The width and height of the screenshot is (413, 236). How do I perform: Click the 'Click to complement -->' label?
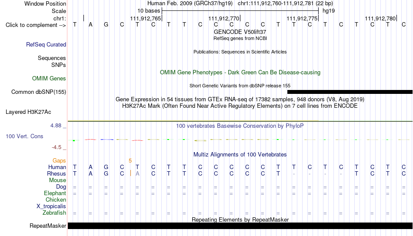tap(36, 25)
